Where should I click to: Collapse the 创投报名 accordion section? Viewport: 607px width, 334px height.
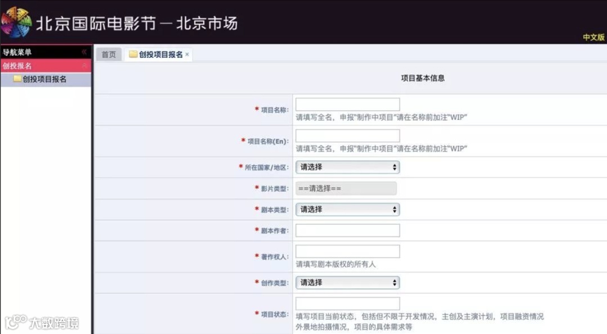click(84, 65)
